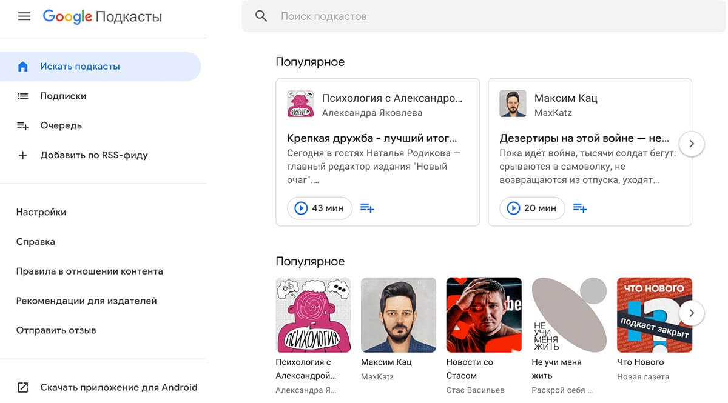Play the 43 мин episode

click(x=320, y=208)
